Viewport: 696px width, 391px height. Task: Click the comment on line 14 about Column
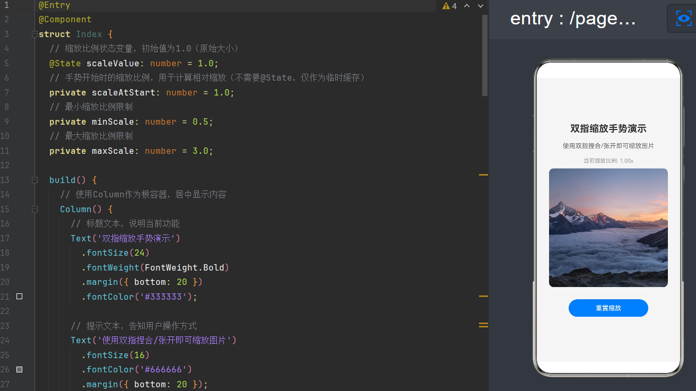coord(143,195)
